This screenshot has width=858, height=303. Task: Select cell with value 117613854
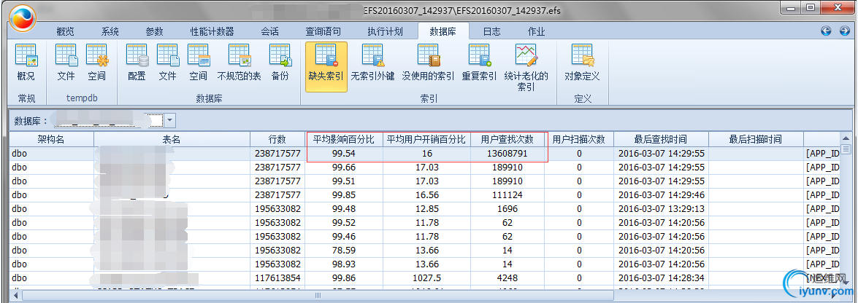click(278, 278)
